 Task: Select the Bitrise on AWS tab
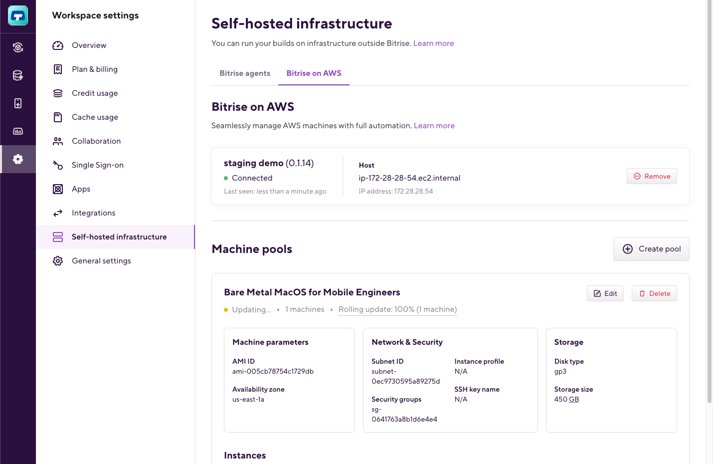click(x=314, y=73)
